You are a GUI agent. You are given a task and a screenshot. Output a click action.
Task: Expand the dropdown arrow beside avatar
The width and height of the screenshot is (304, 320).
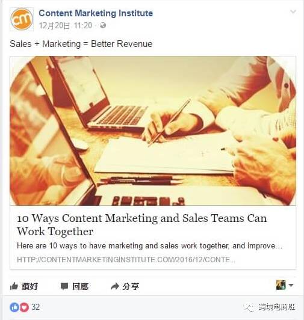pos(291,285)
